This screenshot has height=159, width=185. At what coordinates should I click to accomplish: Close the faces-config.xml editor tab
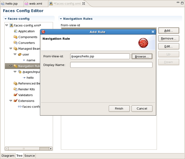[x=84, y=3]
